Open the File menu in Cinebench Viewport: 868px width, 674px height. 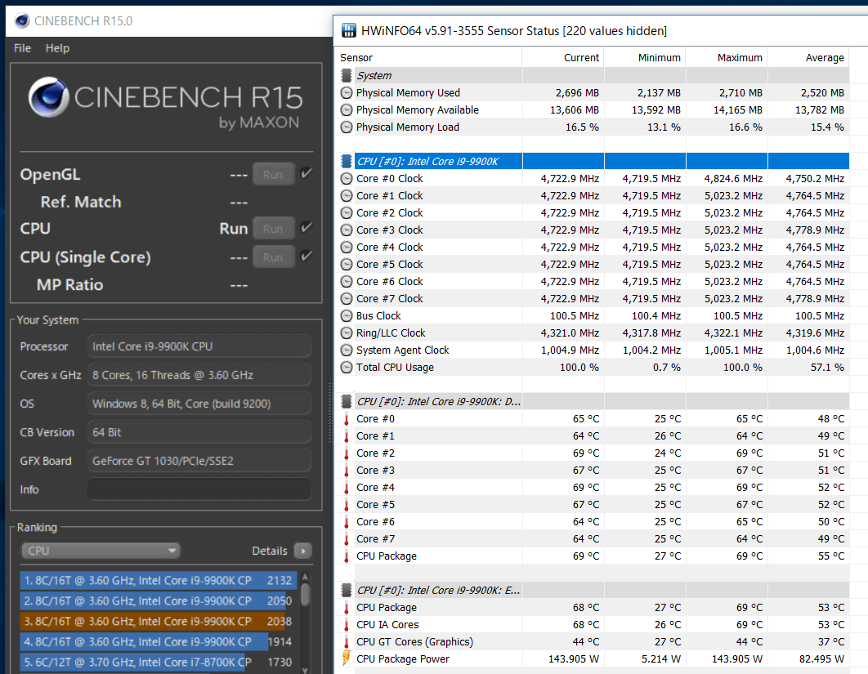tap(22, 48)
